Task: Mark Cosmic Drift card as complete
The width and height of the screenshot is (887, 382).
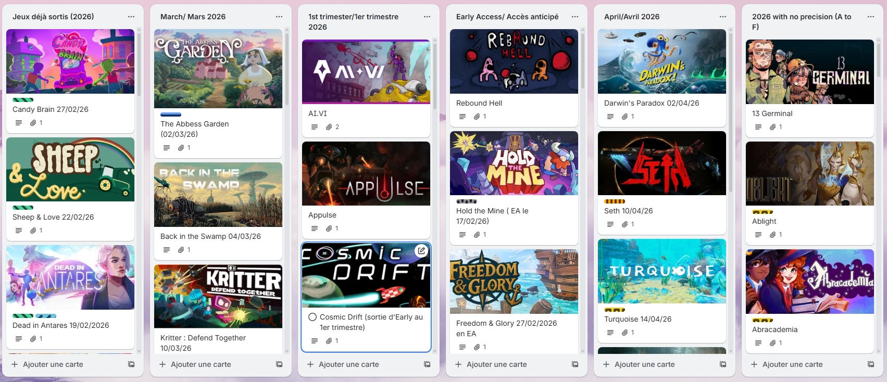Action: [x=313, y=317]
